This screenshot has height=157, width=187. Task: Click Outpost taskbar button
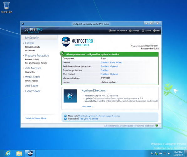pyautogui.click(x=30, y=153)
